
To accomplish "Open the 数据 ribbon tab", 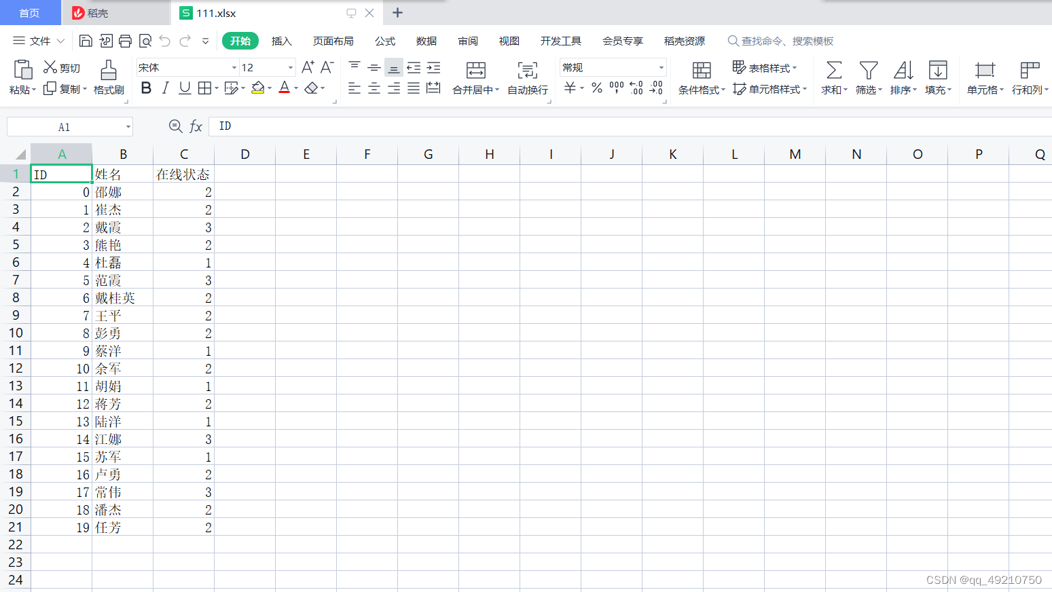I will tap(427, 41).
